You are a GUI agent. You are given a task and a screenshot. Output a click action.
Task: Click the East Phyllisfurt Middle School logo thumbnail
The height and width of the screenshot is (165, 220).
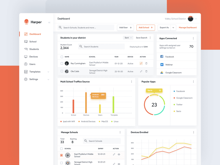click(68, 155)
